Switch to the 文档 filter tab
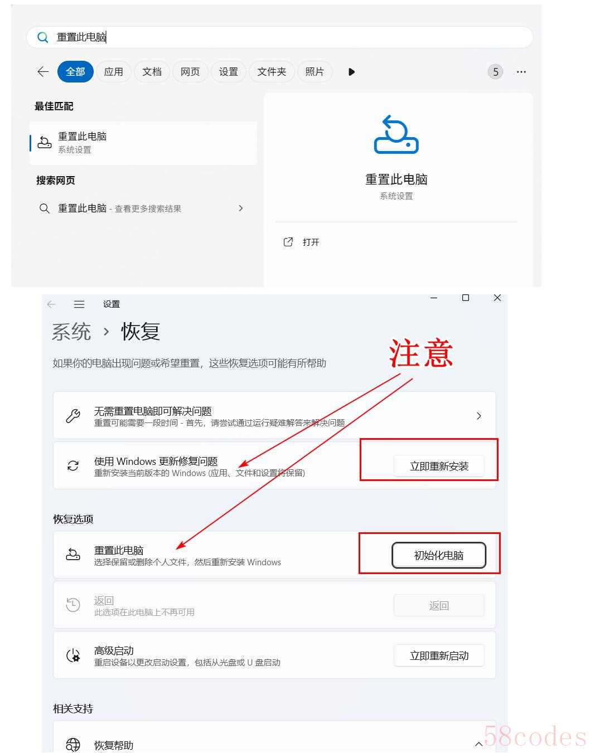The image size is (595, 753). tap(152, 72)
